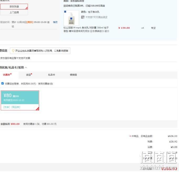Open the body lotion product thumbnail

(71, 18)
